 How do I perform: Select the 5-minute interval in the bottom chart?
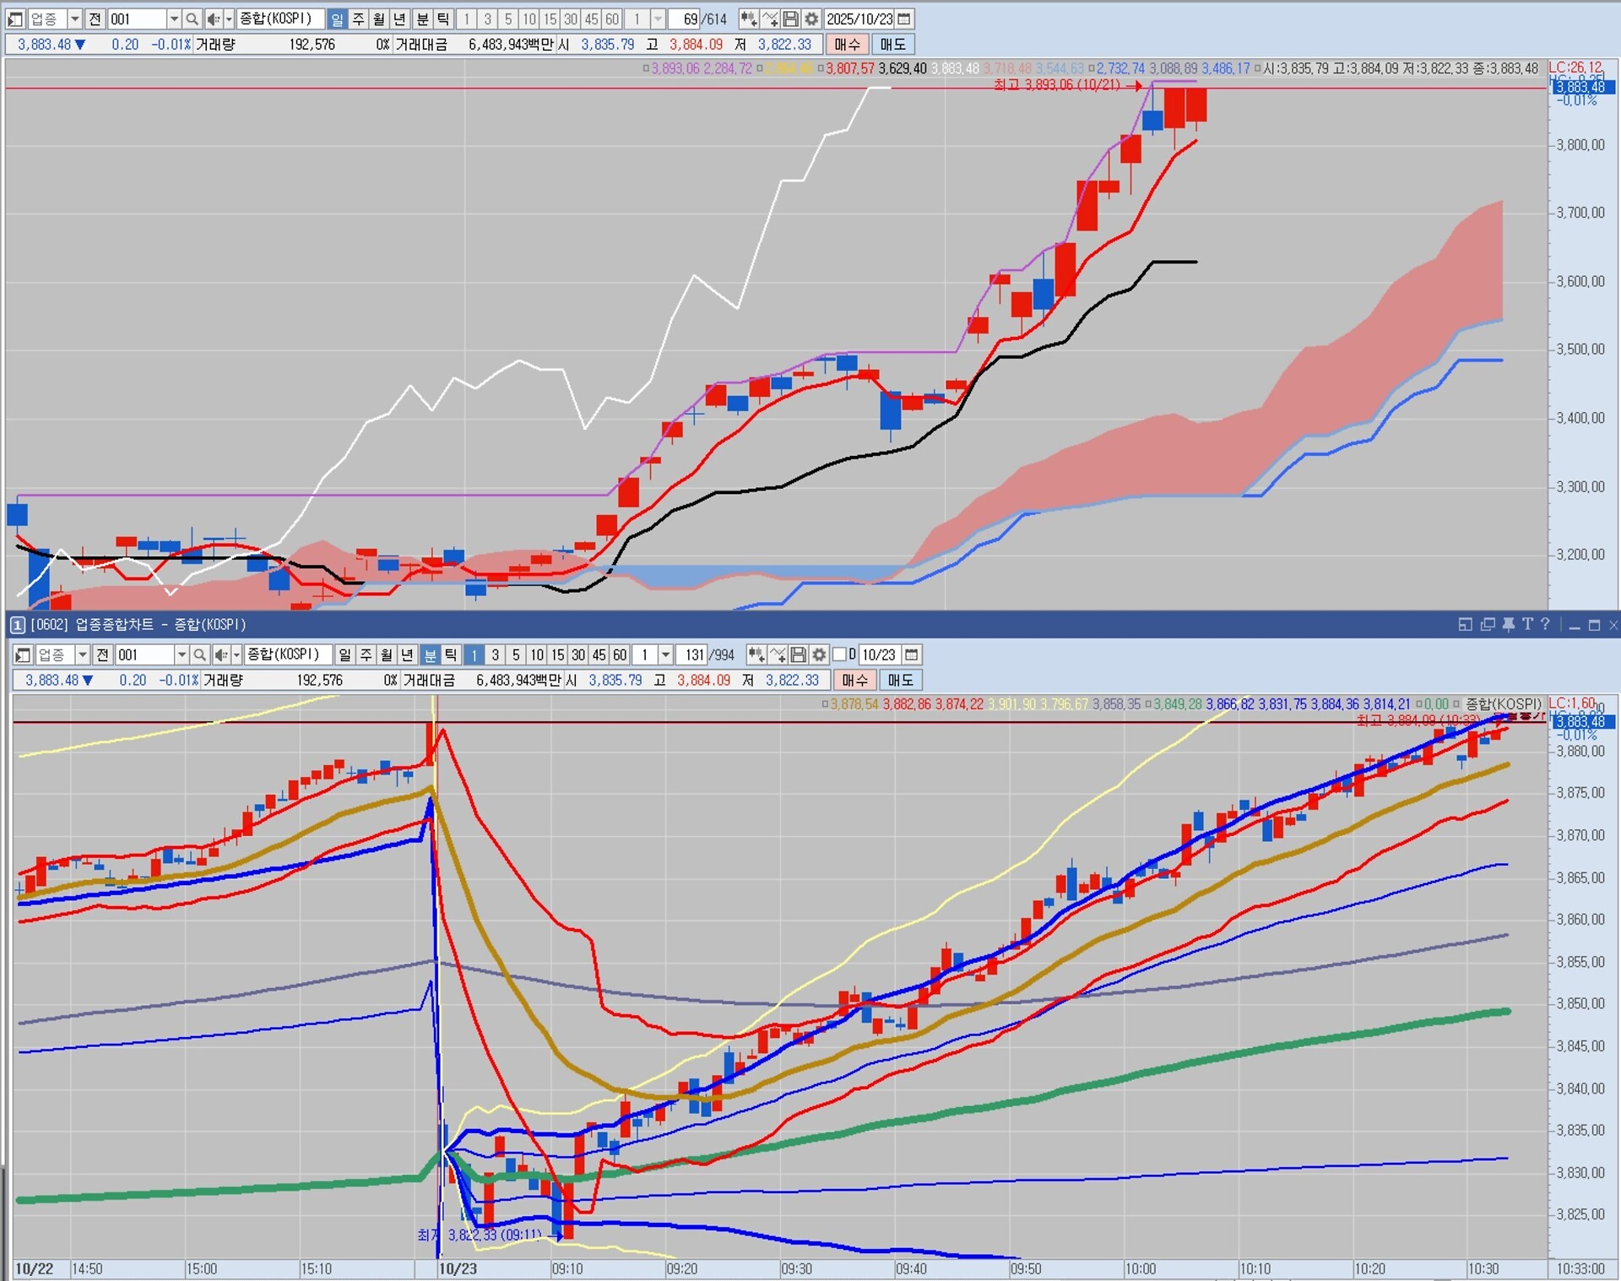tap(516, 654)
